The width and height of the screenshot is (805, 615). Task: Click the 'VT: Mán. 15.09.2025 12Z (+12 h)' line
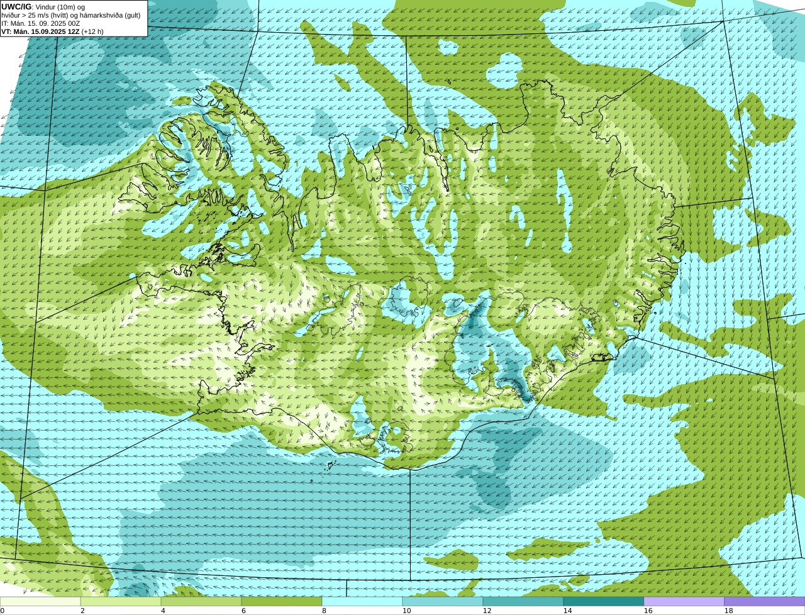point(52,31)
